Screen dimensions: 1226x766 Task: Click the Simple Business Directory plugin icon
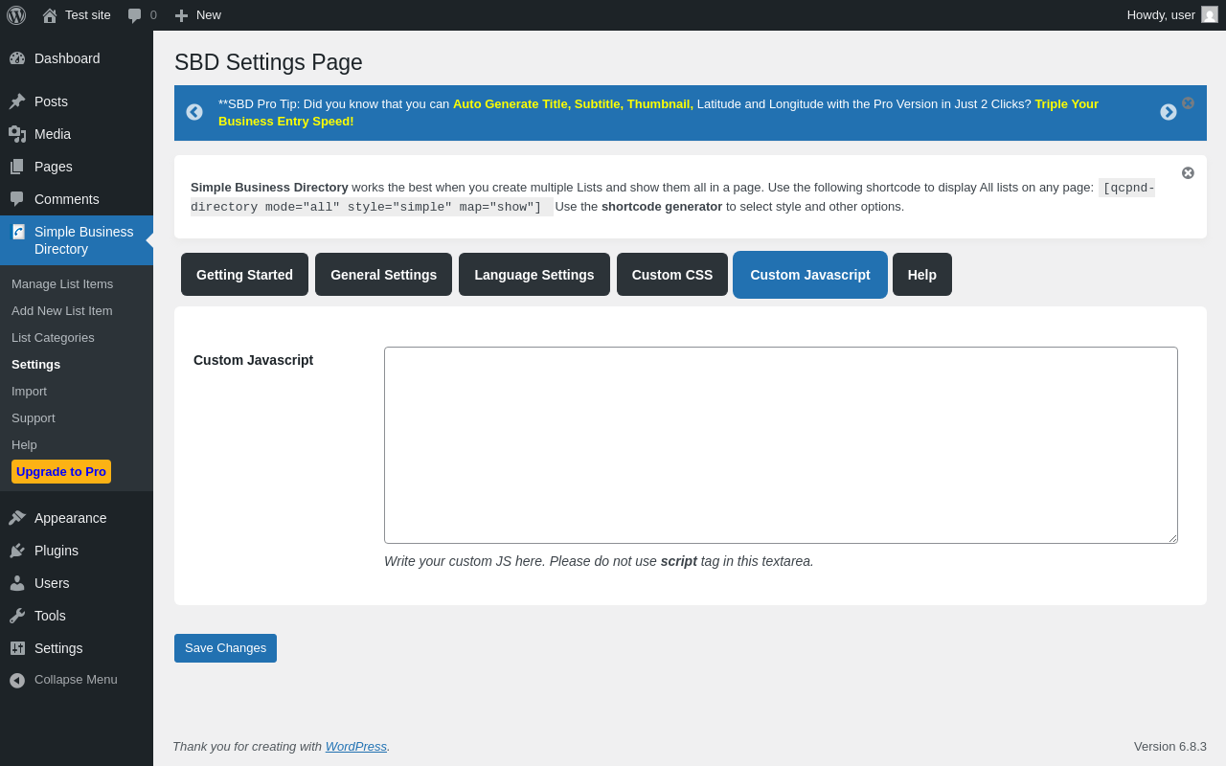click(18, 232)
